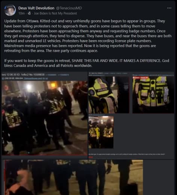Open the 10m post timestamp
The image size is (177, 195).
(21, 13)
